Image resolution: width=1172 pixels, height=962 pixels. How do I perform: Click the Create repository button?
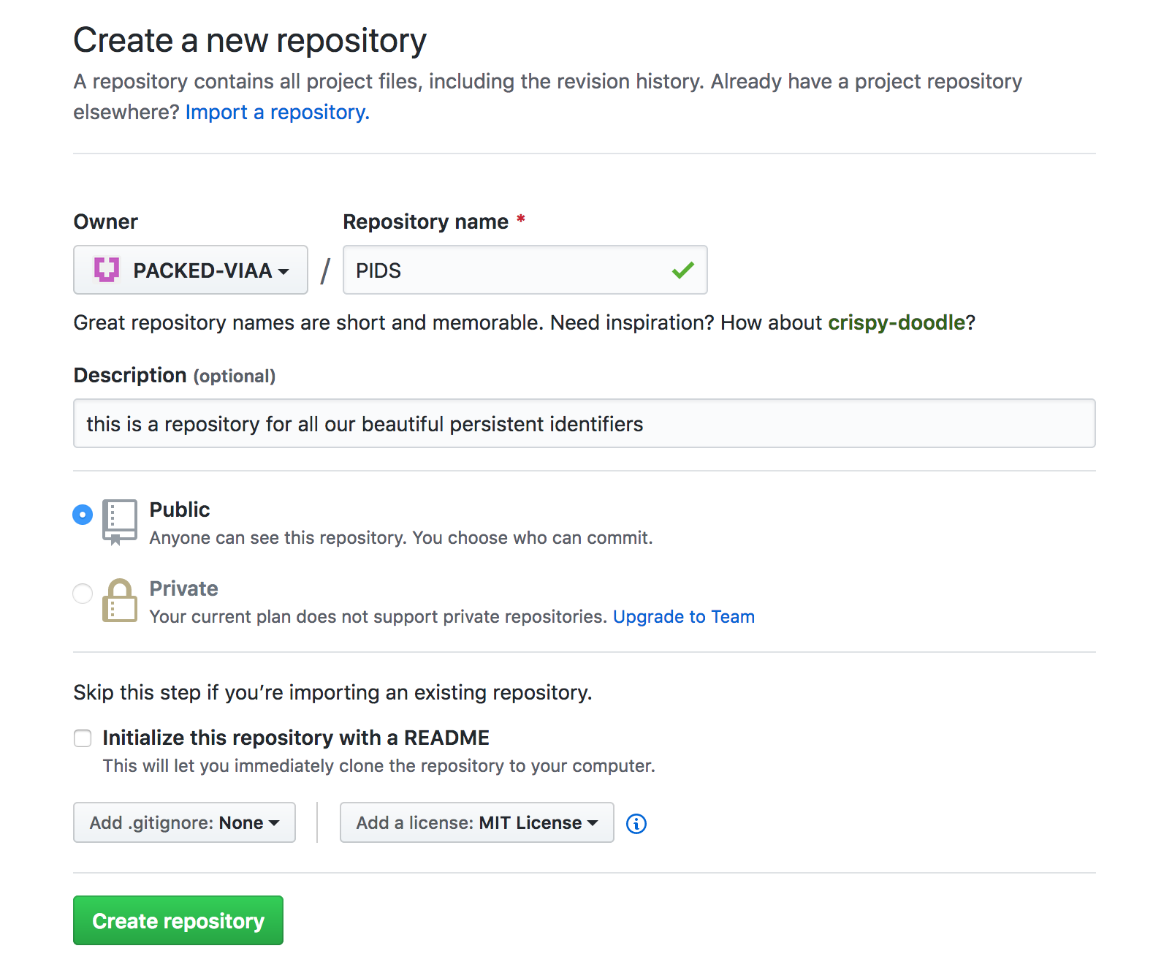click(178, 920)
